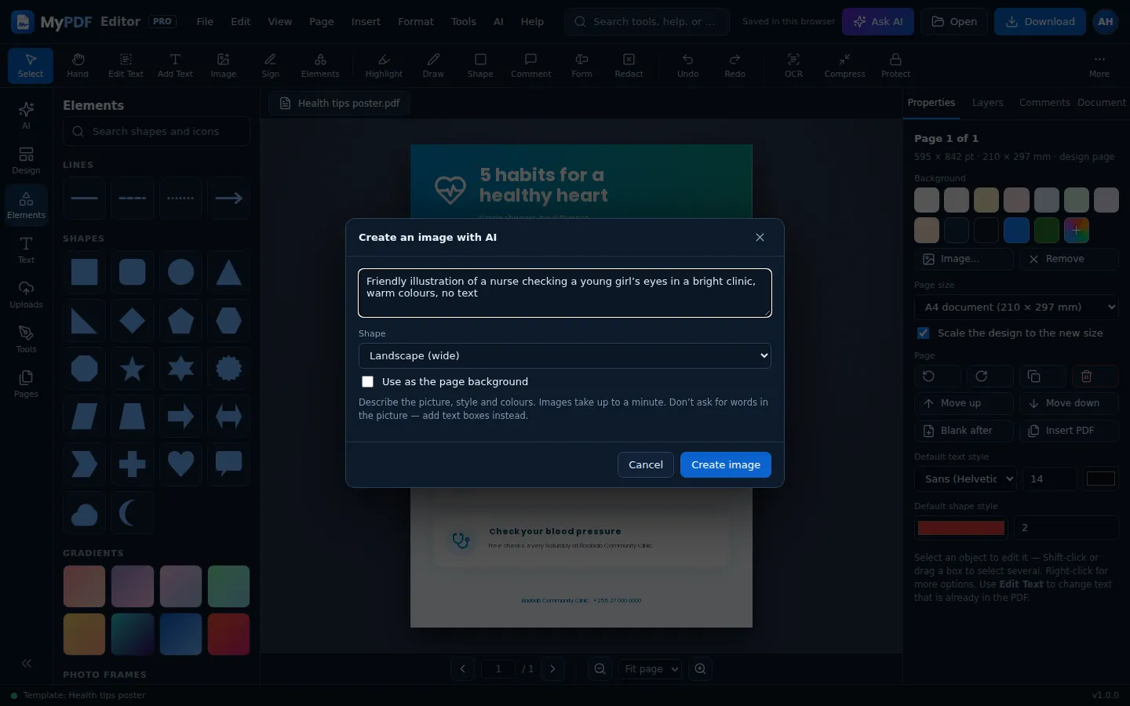1130x706 pixels.
Task: Run the OCR tool
Action: (x=794, y=65)
